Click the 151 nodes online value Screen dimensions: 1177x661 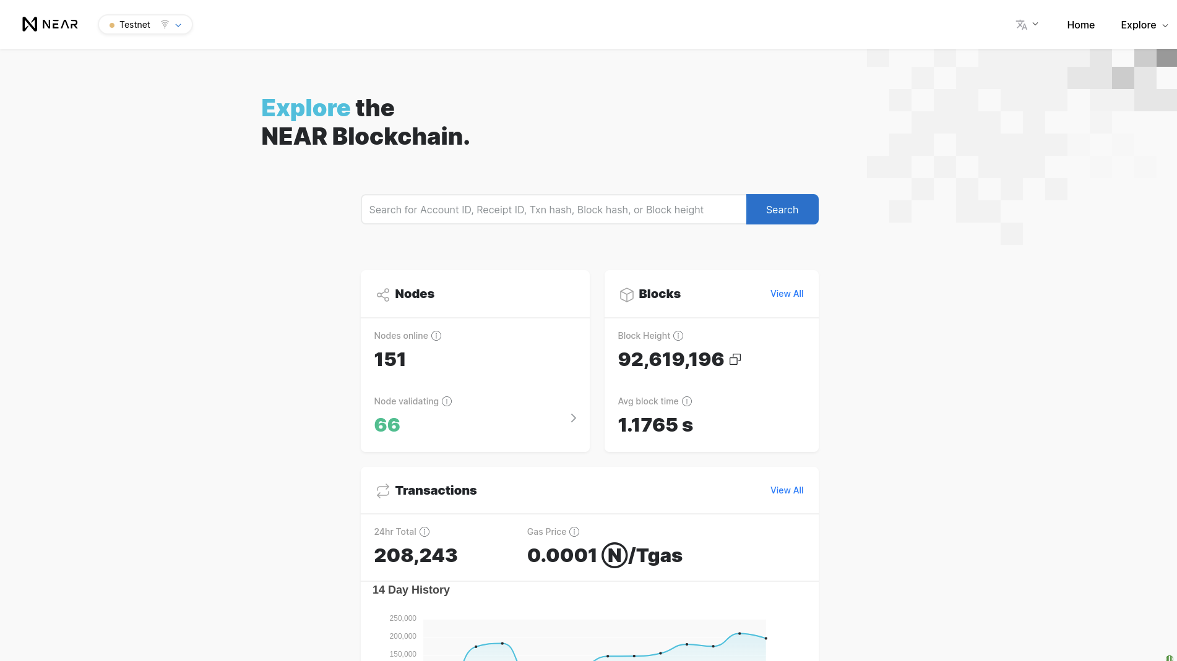(x=390, y=359)
